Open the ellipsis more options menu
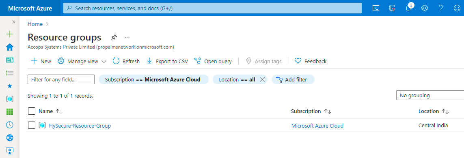The width and height of the screenshot is (464, 158). pos(127,38)
